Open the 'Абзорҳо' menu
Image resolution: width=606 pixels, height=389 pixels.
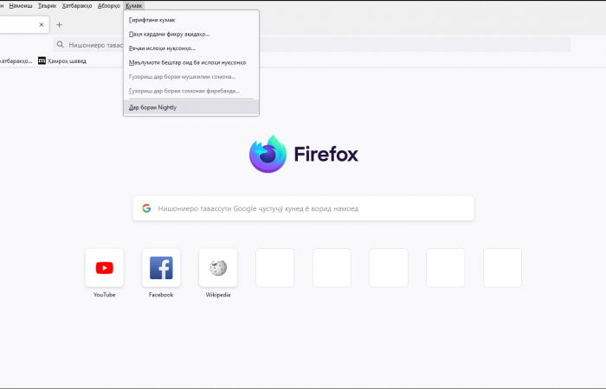click(108, 6)
